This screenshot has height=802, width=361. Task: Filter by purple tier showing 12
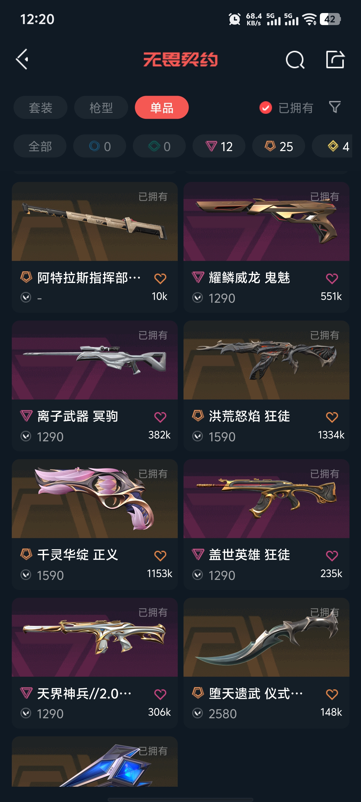[x=219, y=146]
